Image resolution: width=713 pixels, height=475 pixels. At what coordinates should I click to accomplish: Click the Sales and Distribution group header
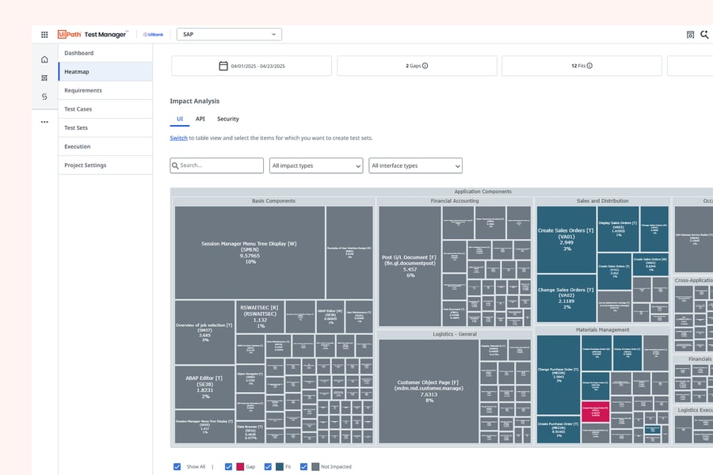tap(603, 201)
